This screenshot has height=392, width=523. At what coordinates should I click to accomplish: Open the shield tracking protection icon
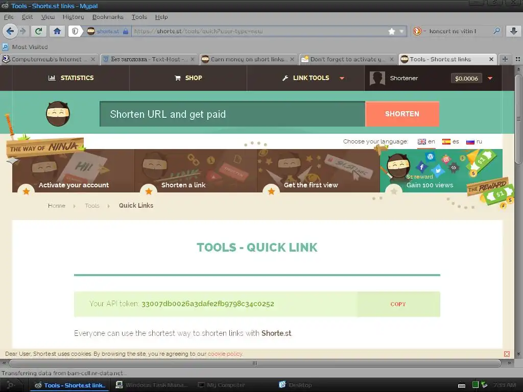pyautogui.click(x=76, y=31)
